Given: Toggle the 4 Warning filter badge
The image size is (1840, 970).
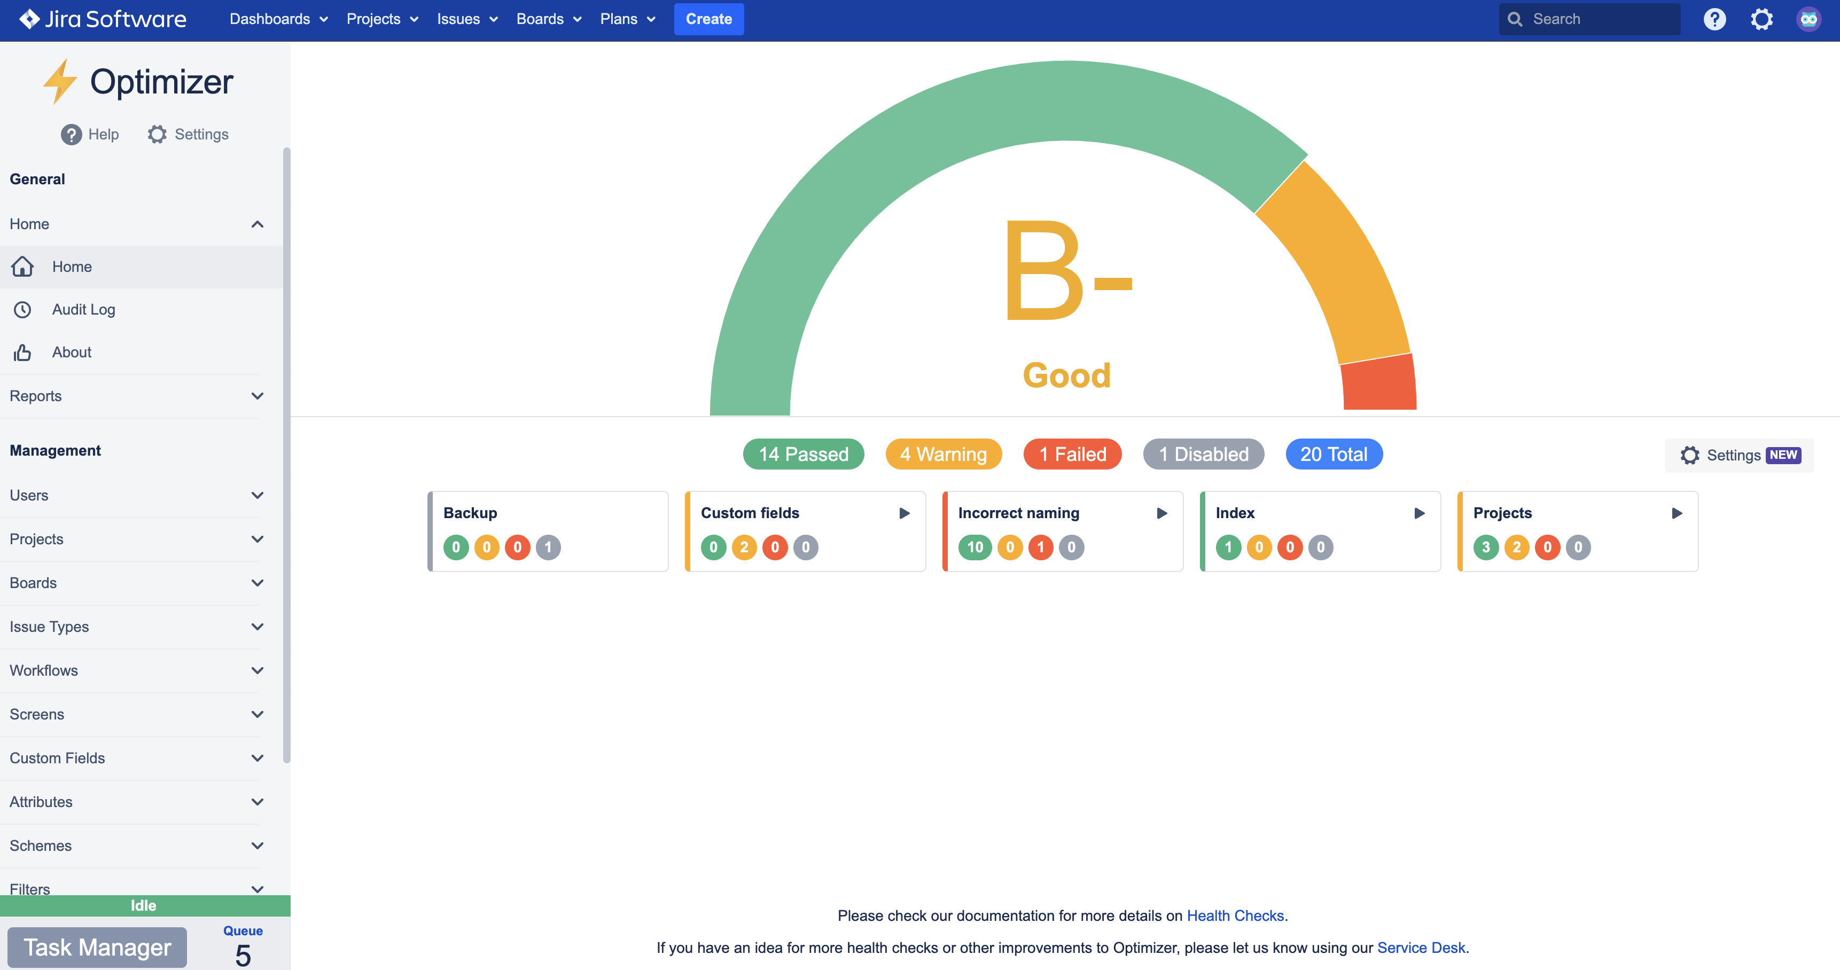Looking at the screenshot, I should (943, 454).
